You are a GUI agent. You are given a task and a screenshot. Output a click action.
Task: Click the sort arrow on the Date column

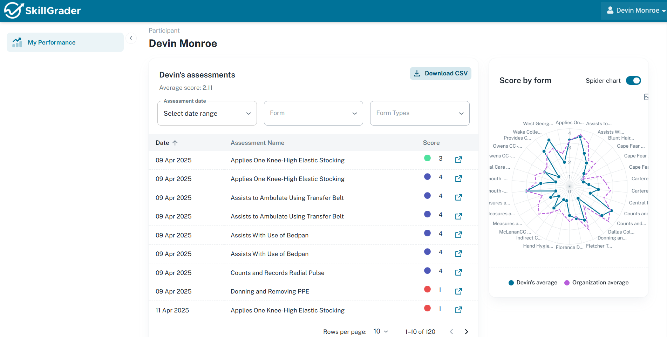(176, 143)
